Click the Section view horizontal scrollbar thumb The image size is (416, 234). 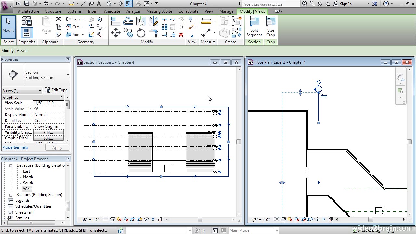(200, 219)
